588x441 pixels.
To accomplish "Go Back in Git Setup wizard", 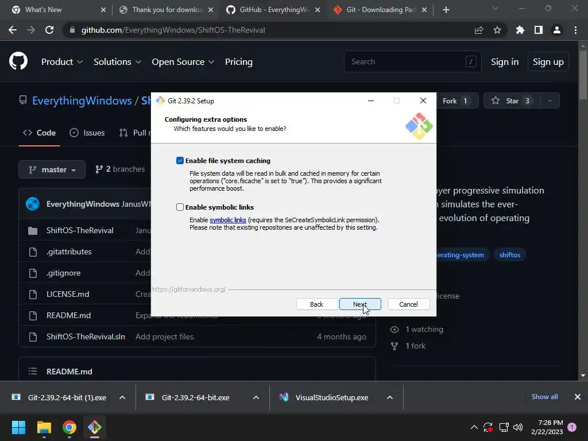I will click(x=316, y=304).
